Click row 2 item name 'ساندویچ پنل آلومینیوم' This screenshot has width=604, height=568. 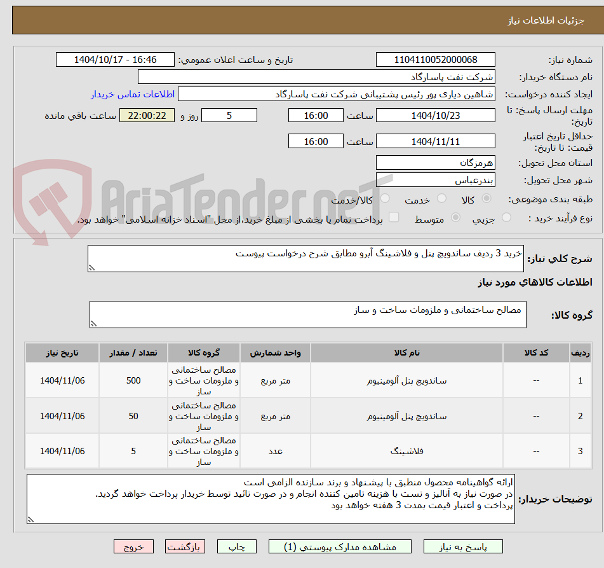[x=406, y=417]
